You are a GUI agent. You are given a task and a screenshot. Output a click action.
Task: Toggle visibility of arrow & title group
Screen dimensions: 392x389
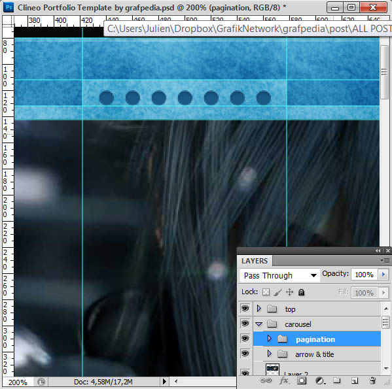pos(245,354)
